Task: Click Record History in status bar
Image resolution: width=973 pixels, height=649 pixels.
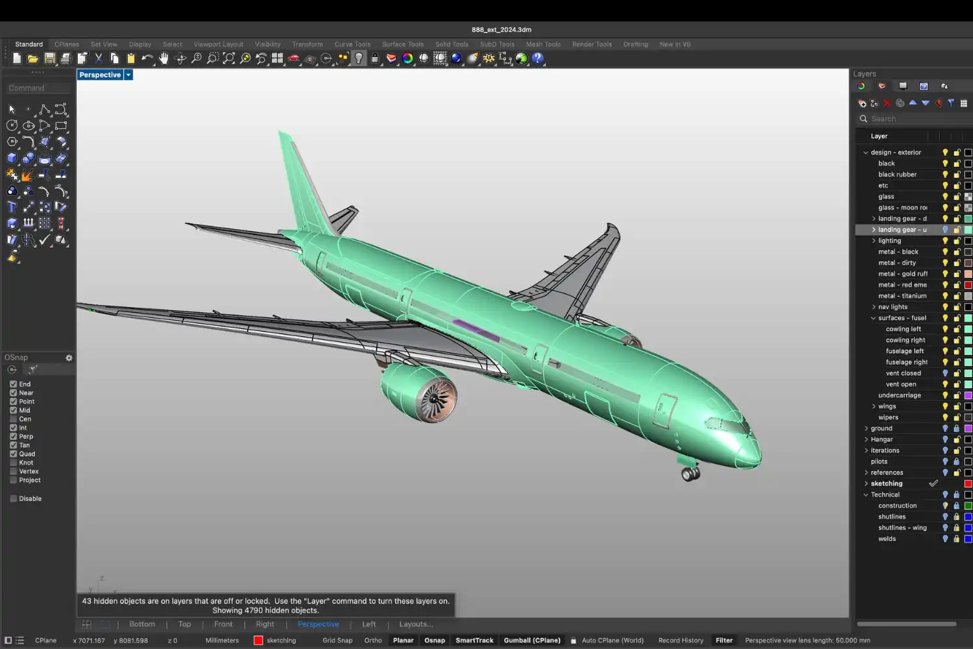Action: tap(680, 641)
